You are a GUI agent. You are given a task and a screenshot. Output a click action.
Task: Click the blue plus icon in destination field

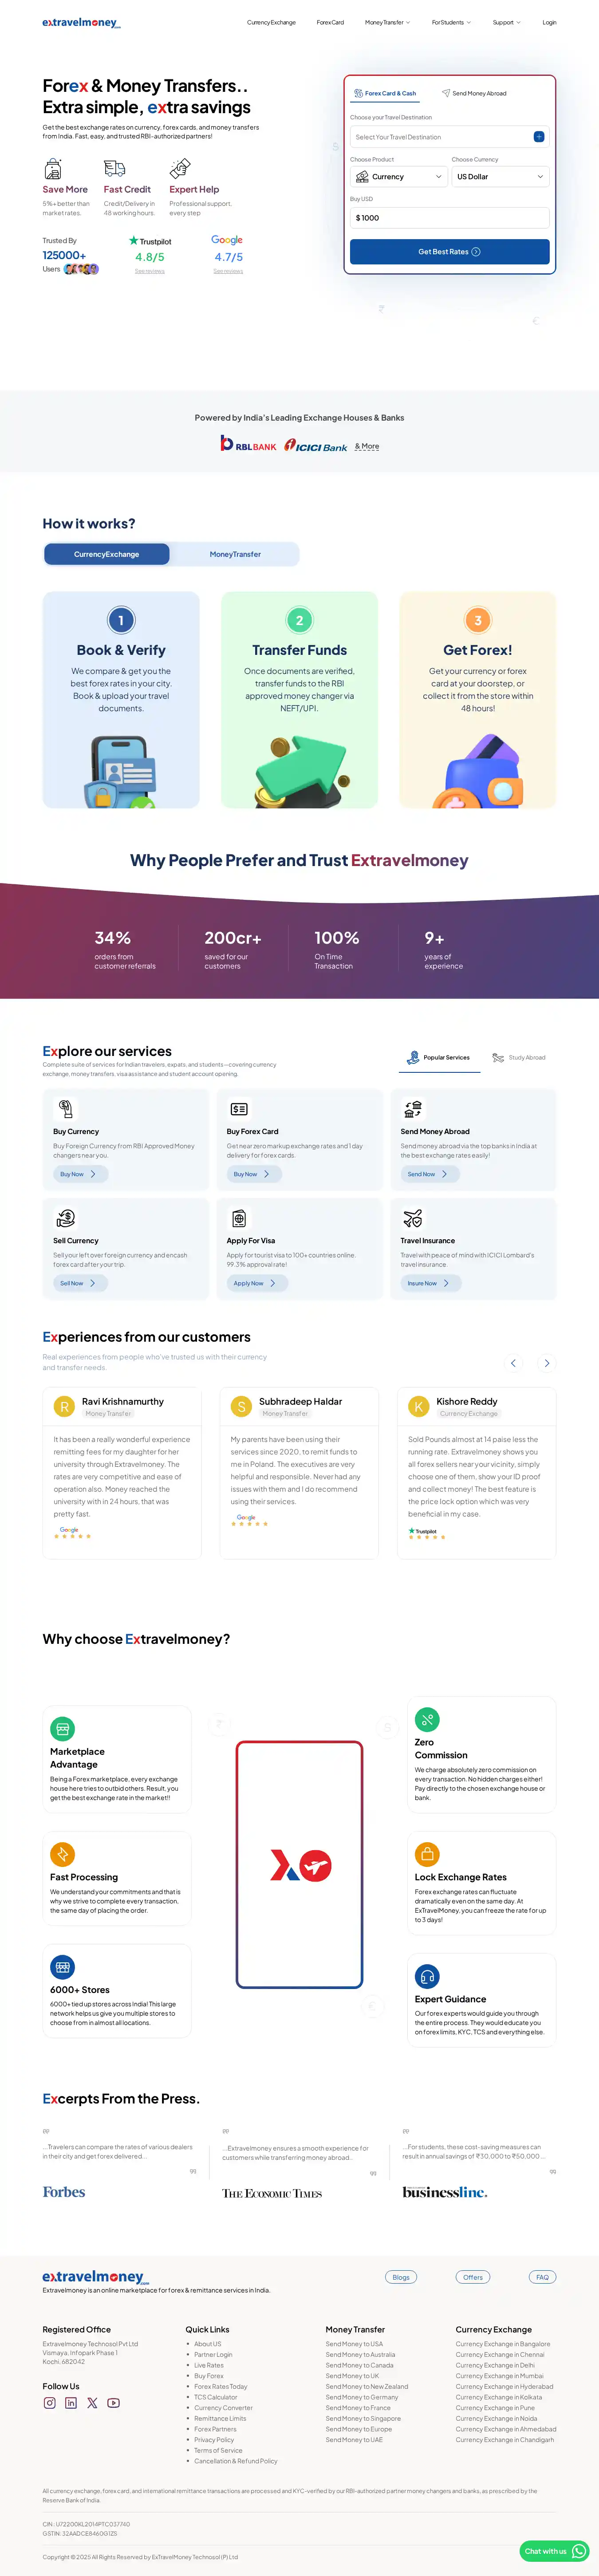pyautogui.click(x=539, y=137)
